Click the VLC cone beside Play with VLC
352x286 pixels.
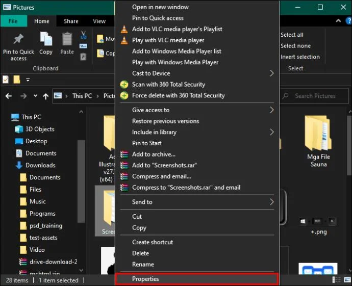tap(124, 40)
